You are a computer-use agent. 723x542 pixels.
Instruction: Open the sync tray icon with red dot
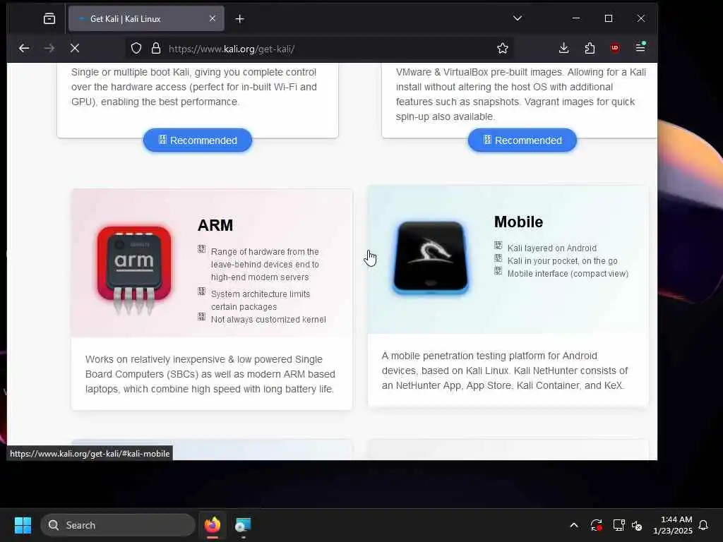(596, 525)
